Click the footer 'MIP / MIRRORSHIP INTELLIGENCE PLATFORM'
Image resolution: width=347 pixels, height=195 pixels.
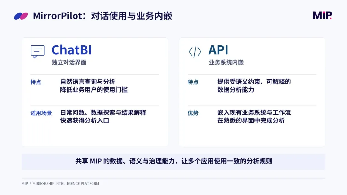point(60,184)
